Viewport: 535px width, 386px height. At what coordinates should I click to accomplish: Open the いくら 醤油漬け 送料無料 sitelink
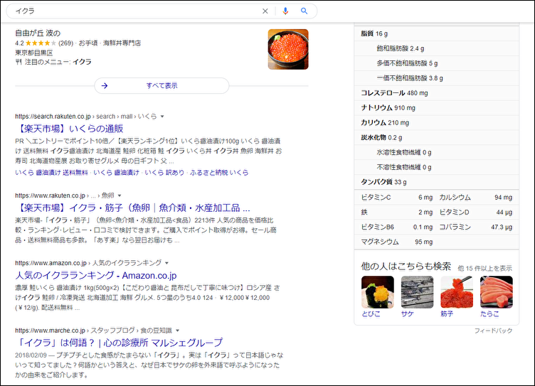(51, 173)
